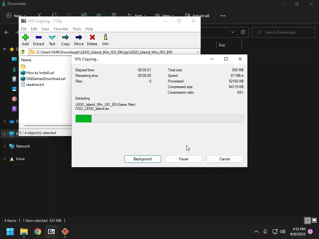Open the 7-Zip View menu
The height and width of the screenshot is (239, 319).
pyautogui.click(x=45, y=29)
